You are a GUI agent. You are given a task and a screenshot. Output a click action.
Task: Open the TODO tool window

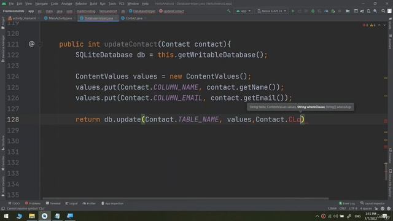[14, 203]
